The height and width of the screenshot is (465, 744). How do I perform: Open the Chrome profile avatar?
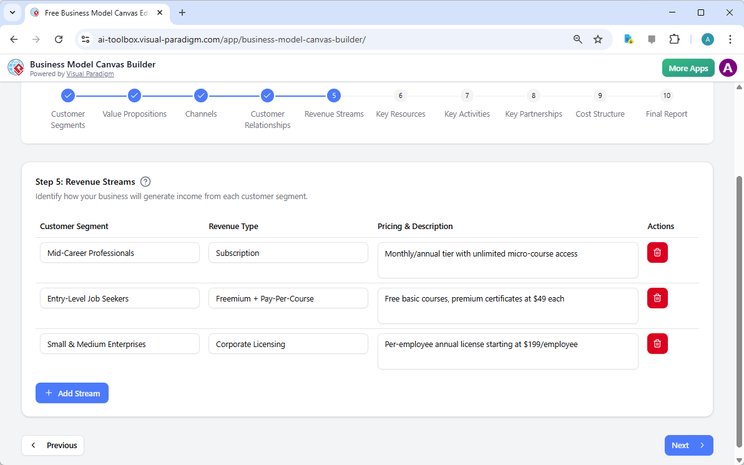[x=707, y=39]
